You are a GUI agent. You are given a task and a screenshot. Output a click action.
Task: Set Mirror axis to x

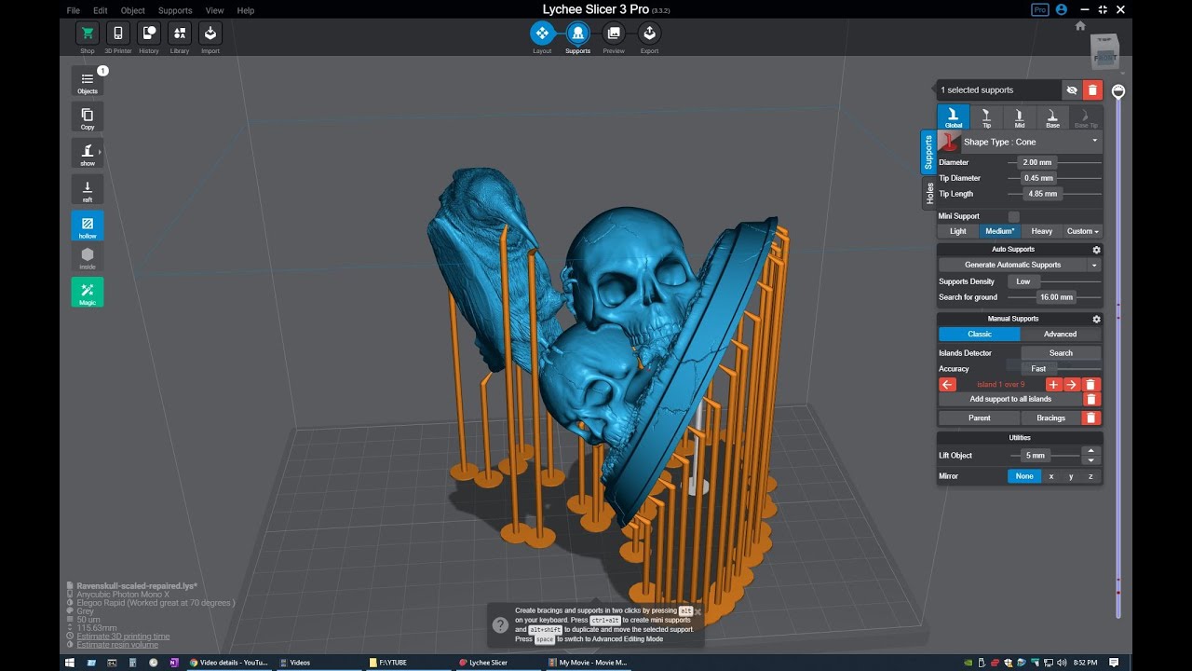tap(1051, 476)
